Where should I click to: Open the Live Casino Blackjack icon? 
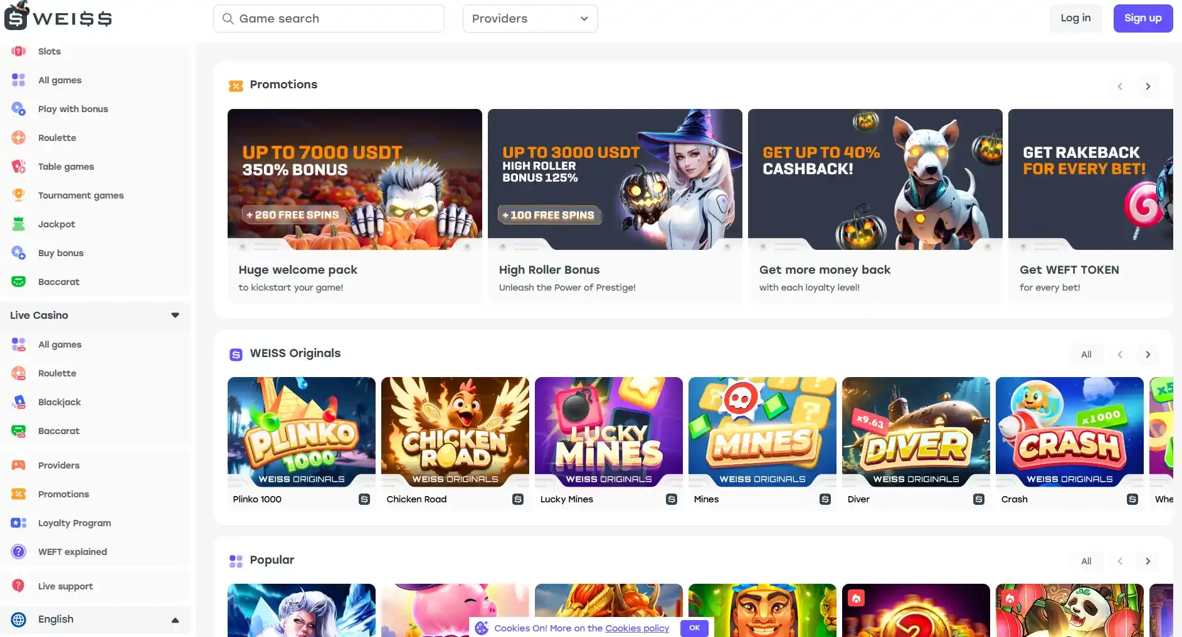point(19,402)
